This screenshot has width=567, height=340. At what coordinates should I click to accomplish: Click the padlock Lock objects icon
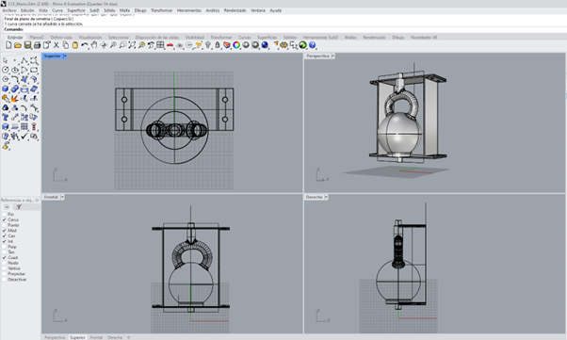[218, 45]
